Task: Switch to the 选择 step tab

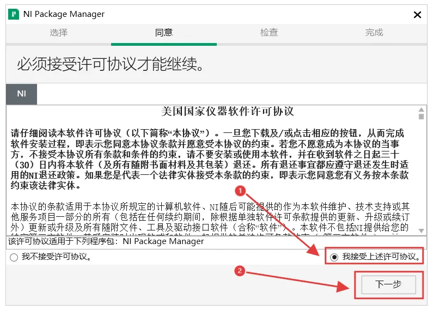Action: (58, 33)
